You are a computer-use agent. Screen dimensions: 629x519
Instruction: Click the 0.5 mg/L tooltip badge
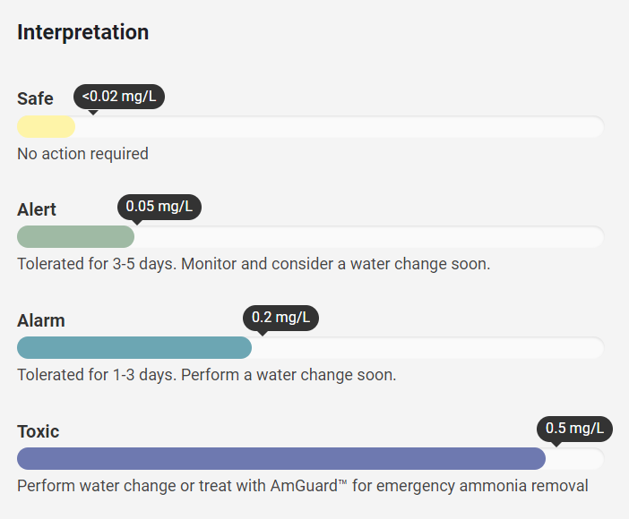[x=574, y=429]
